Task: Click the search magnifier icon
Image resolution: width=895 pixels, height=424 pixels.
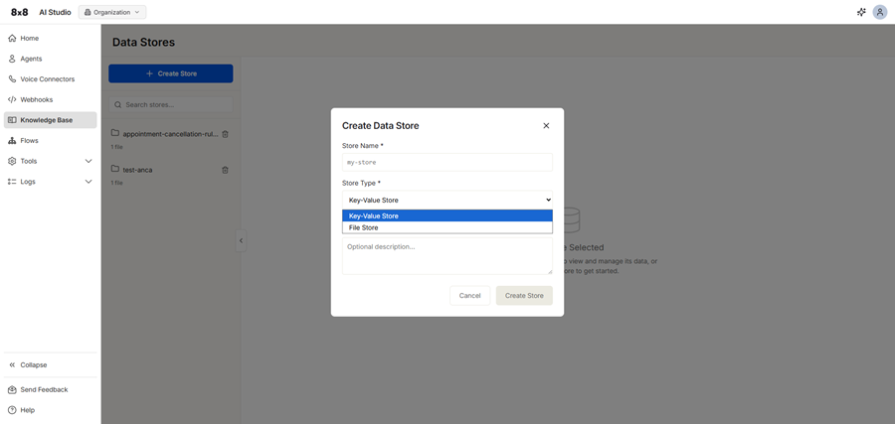Action: [x=118, y=105]
